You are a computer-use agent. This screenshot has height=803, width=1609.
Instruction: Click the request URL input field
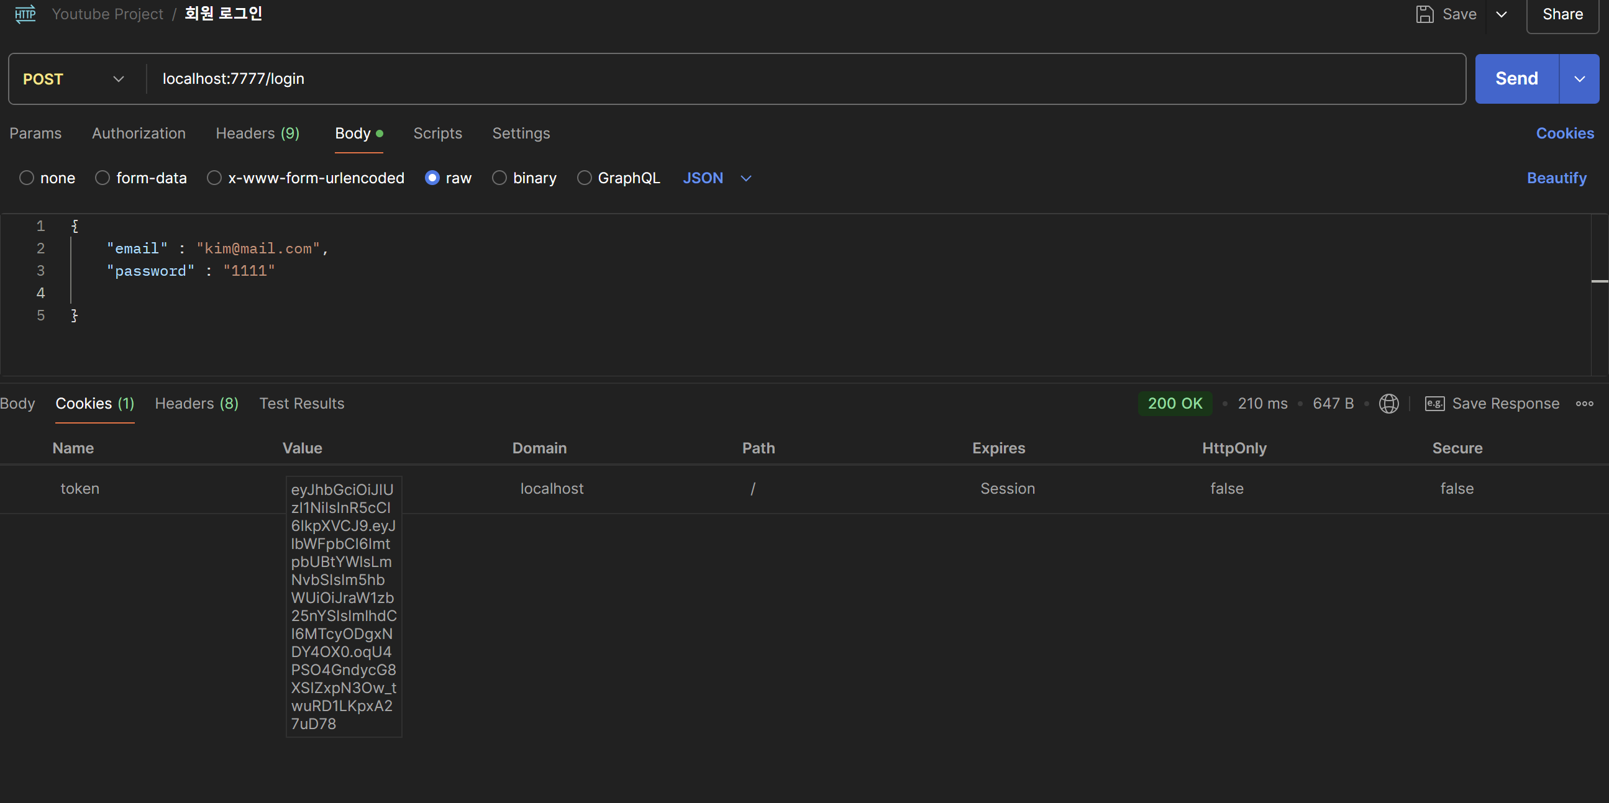(x=806, y=79)
